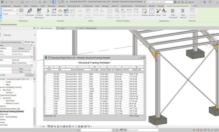The image size is (219, 132).
Task: Click Resize column icon
Action: tap(60, 11)
